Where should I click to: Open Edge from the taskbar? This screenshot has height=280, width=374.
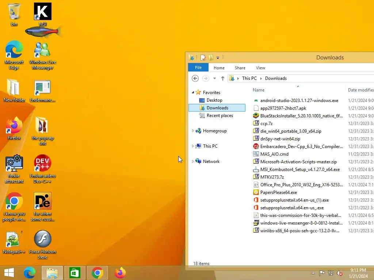coord(30,273)
